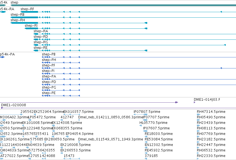236x160 pixels.
Task: Click the RH07769.5prime EST label
Action: pos(211,134)
